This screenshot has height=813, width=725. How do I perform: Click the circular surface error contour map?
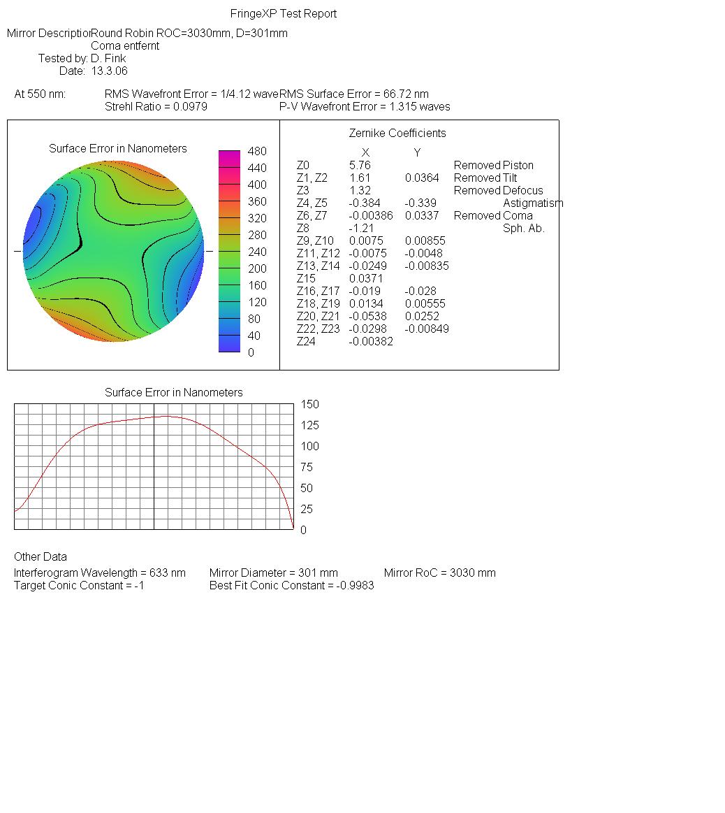click(113, 251)
